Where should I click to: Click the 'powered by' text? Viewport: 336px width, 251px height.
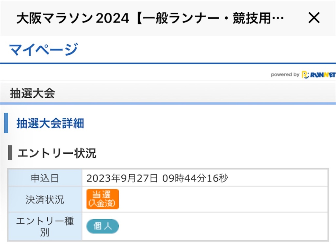[x=285, y=75]
